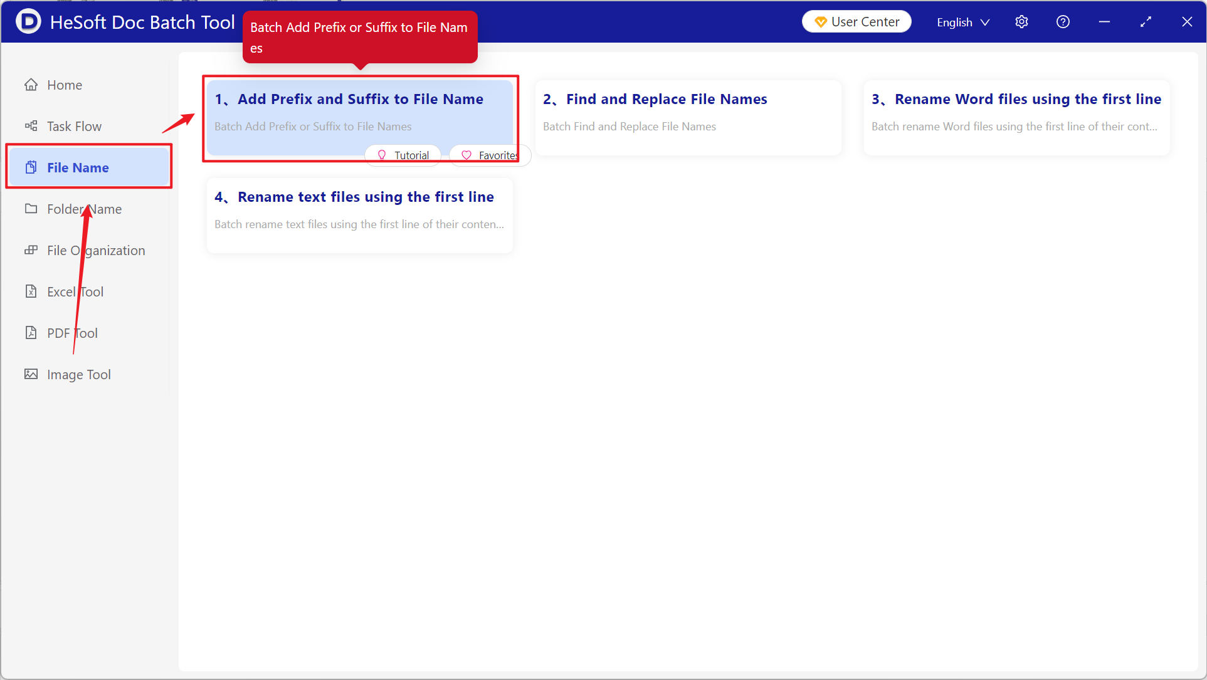Minimize the application window
This screenshot has height=680, width=1207.
click(1104, 22)
